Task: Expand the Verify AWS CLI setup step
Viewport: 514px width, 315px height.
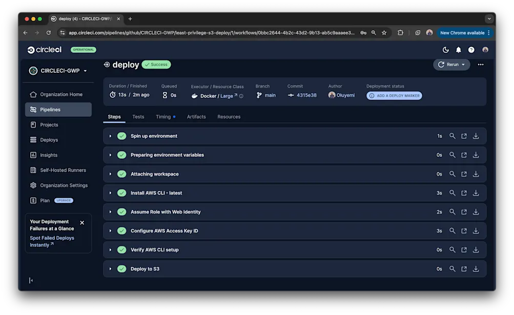Action: [x=110, y=250]
